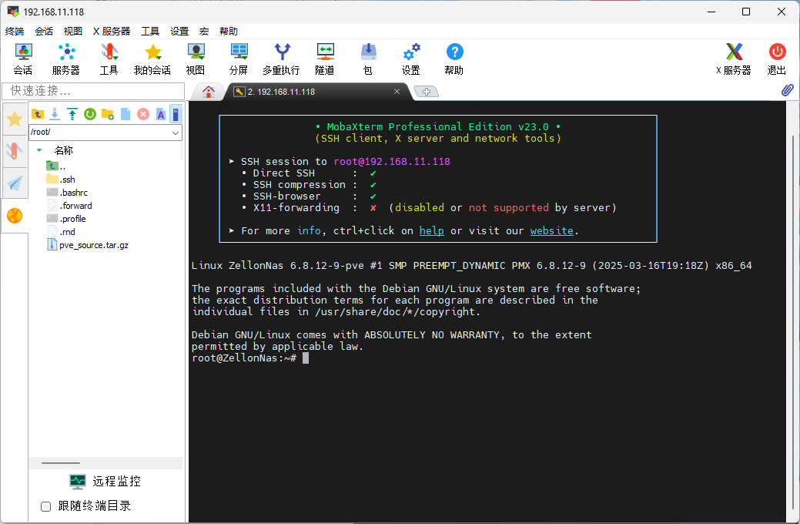Viewport: 800px width, 524px height.
Task: Click the terminal prompt root@ZellonNas:~#
Action: [x=244, y=358]
